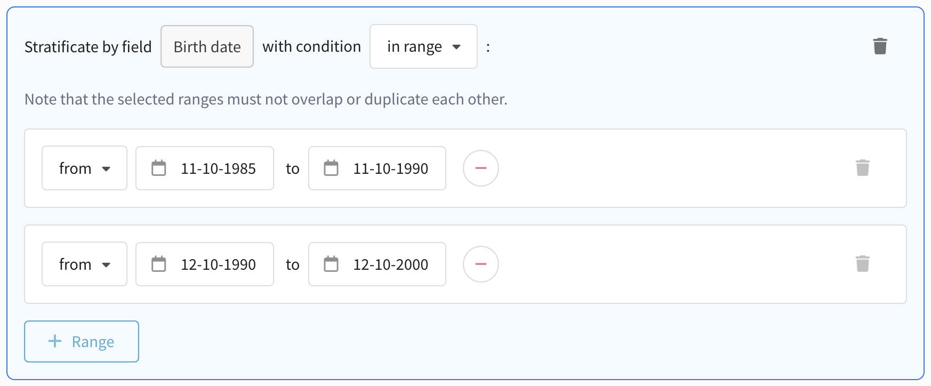Click the Birth date field button

[x=207, y=46]
